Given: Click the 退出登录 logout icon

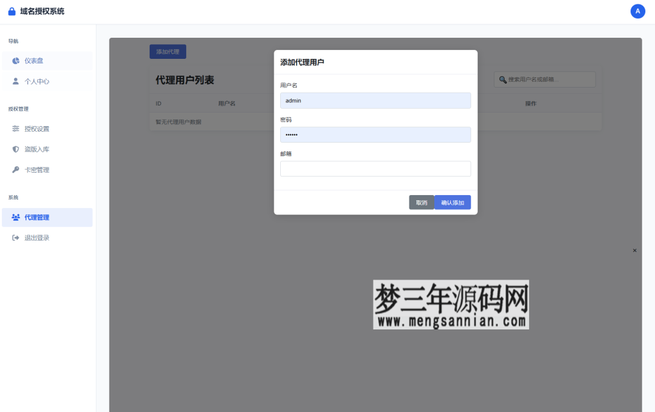Looking at the screenshot, I should pyautogui.click(x=15, y=237).
